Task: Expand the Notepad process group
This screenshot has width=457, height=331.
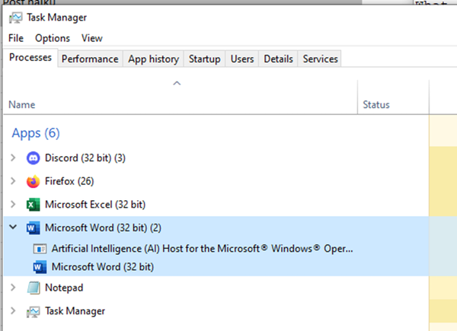Action: pyautogui.click(x=12, y=288)
